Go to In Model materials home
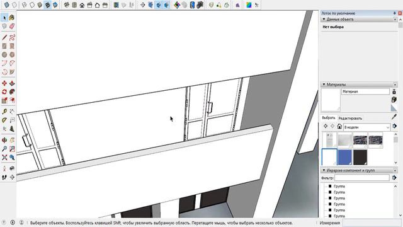The height and width of the screenshot is (227, 403). (x=339, y=126)
